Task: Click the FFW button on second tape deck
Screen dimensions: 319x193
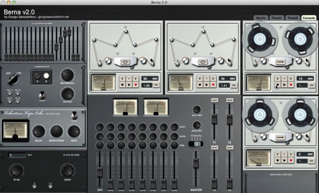Action: (234, 85)
